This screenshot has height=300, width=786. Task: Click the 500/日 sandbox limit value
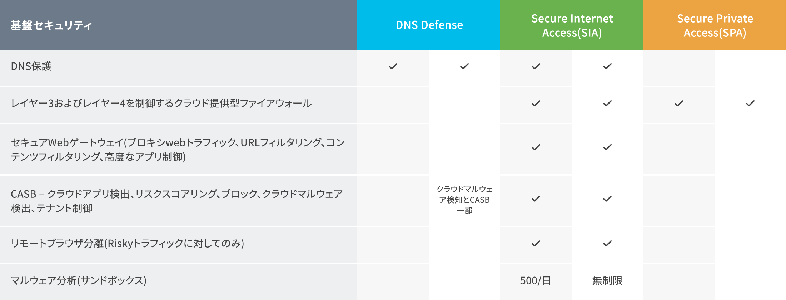coord(535,281)
